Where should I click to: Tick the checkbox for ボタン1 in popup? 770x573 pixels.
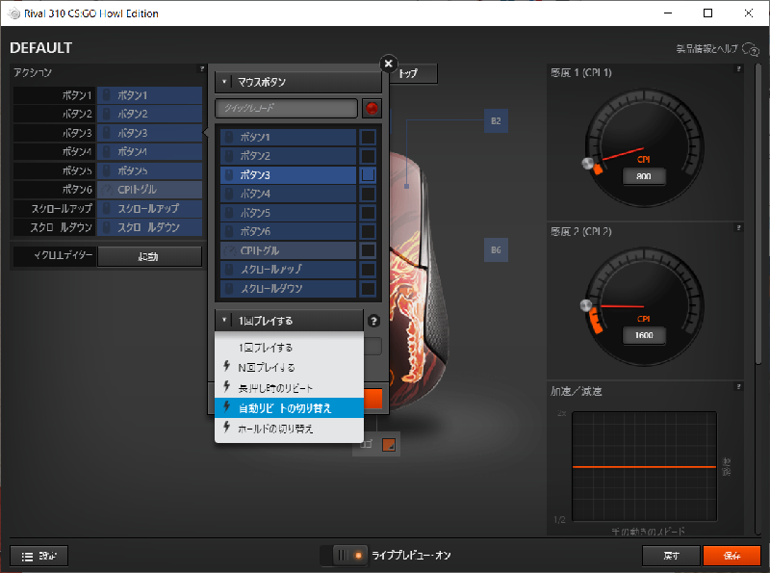pyautogui.click(x=368, y=137)
